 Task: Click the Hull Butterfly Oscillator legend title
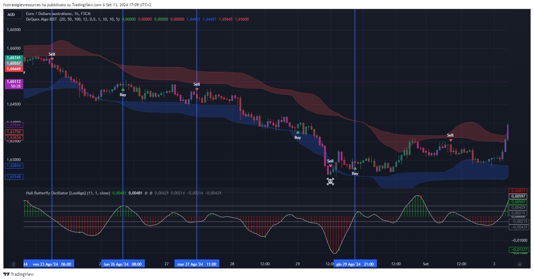click(x=68, y=193)
